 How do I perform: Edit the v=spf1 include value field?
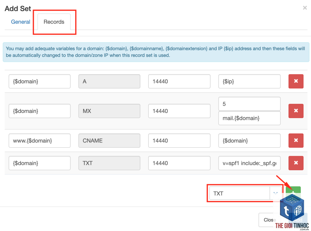(249, 163)
